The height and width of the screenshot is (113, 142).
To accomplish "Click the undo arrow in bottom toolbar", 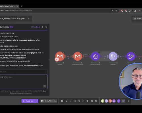I will (66, 101).
